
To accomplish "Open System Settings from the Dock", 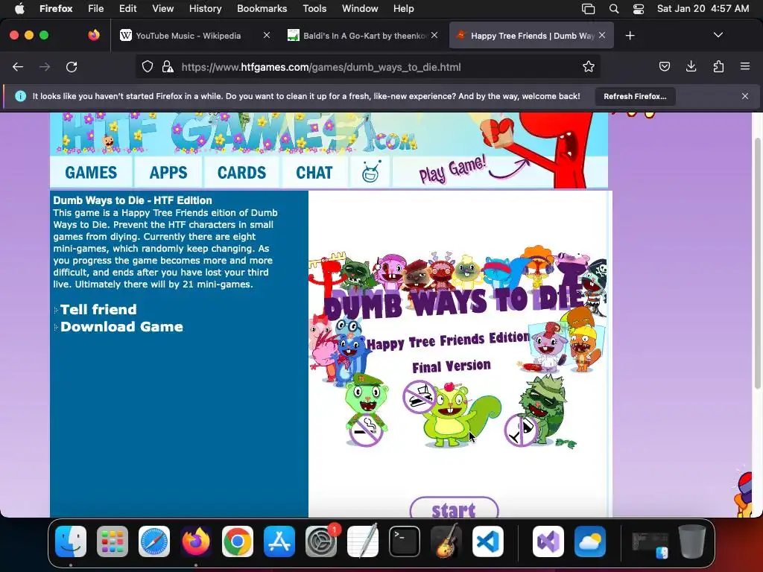I will tap(321, 541).
